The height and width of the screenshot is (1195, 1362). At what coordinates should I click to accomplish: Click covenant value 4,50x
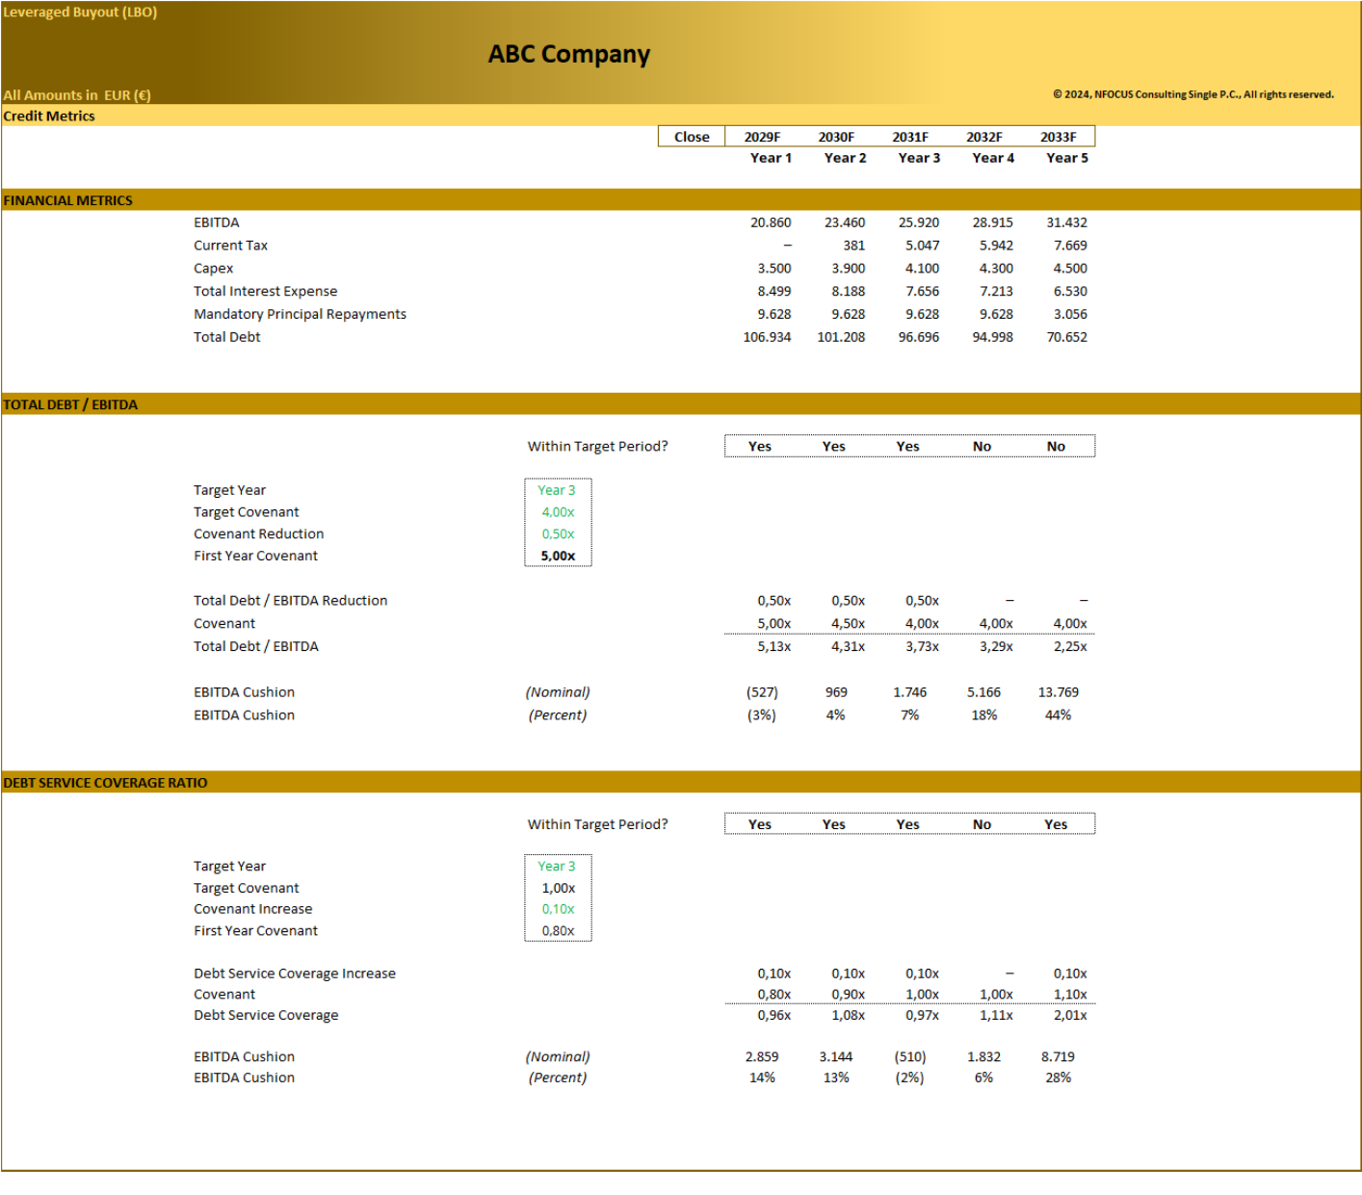pyautogui.click(x=848, y=623)
